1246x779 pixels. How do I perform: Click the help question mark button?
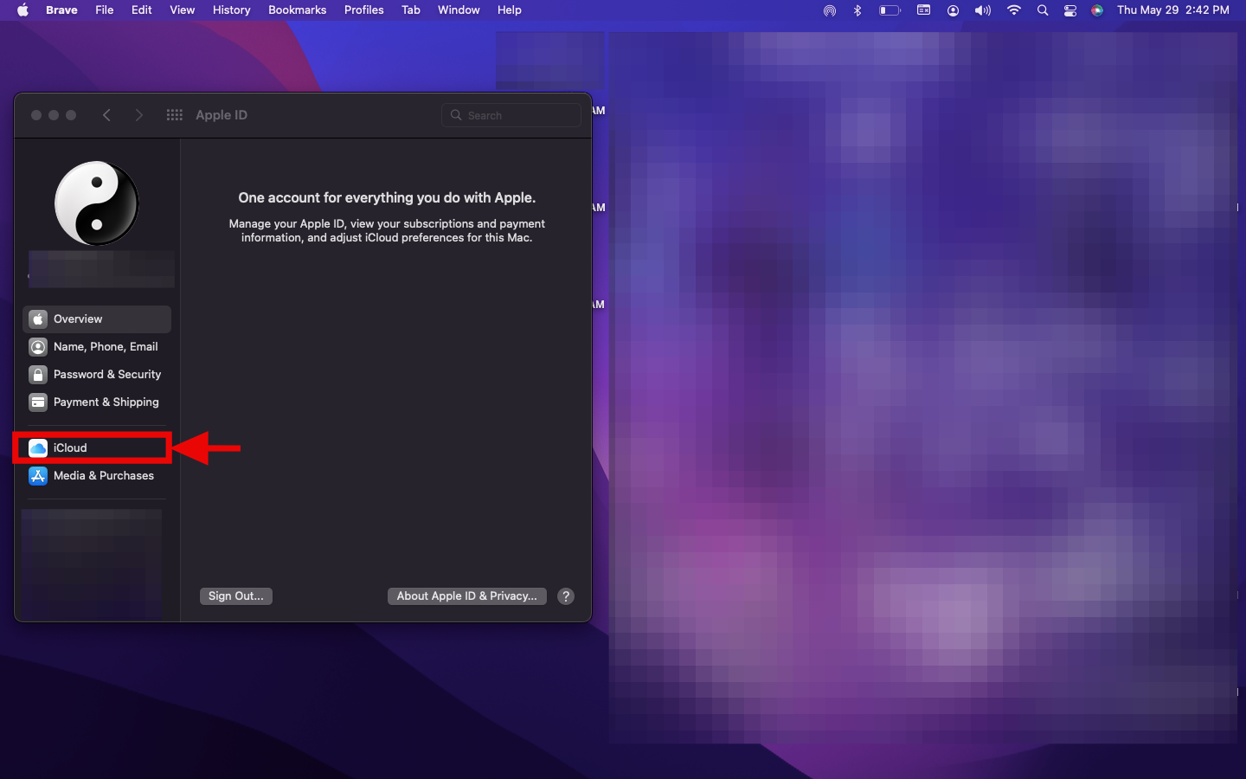click(566, 596)
